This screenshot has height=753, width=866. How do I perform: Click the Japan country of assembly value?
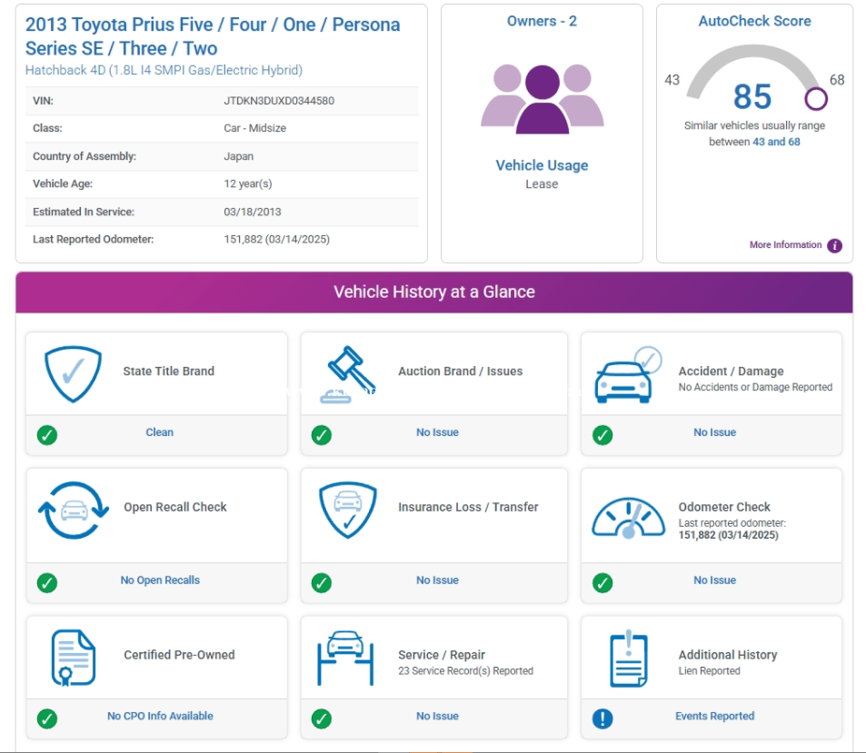(x=239, y=156)
